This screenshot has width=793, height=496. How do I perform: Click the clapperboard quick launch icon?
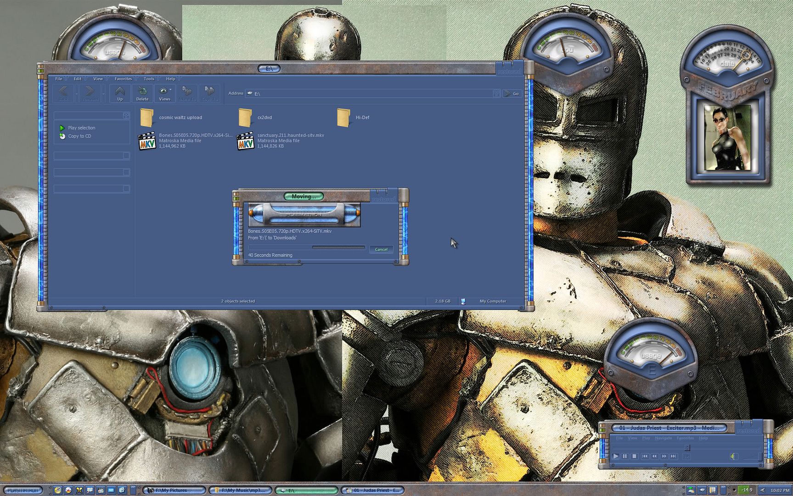[101, 490]
